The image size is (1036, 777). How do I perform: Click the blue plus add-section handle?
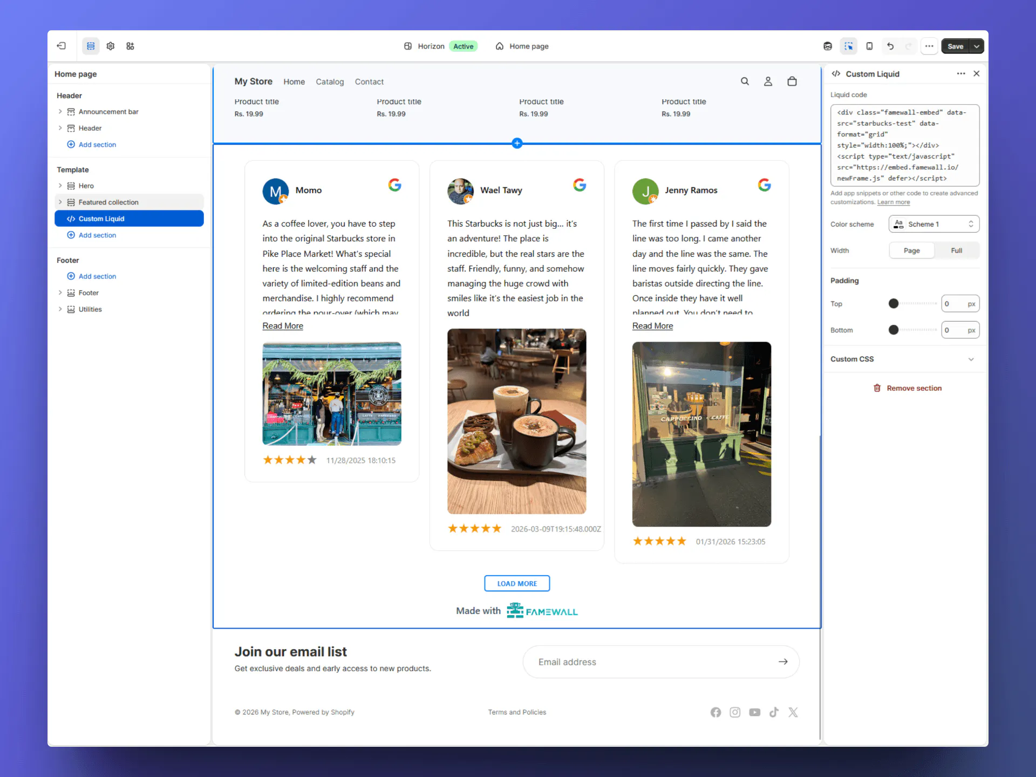[x=517, y=143]
